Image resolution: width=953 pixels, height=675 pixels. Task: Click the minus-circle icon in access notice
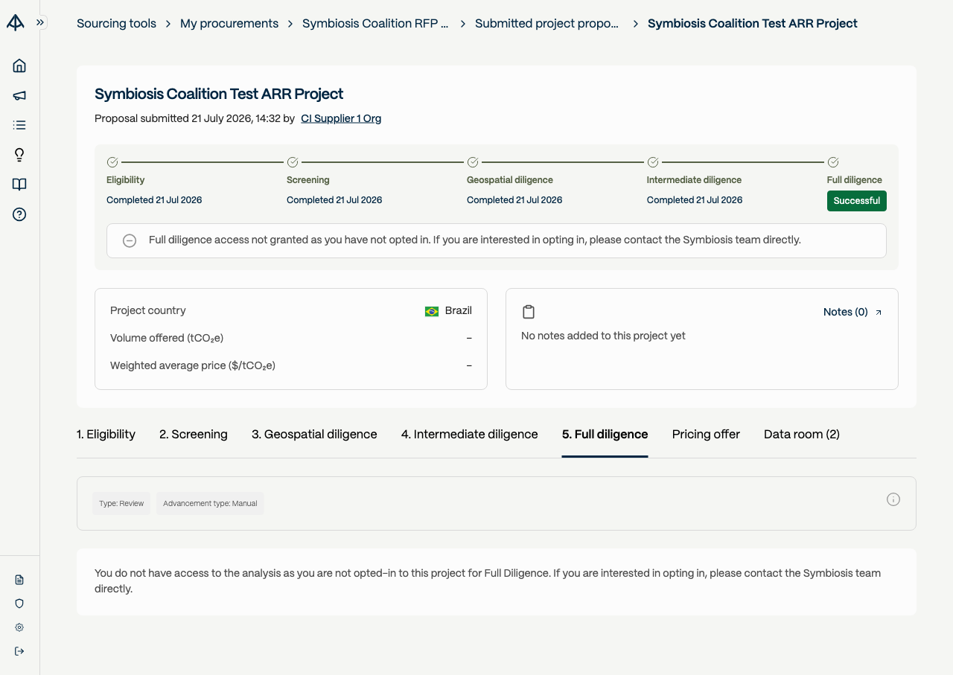click(x=130, y=240)
